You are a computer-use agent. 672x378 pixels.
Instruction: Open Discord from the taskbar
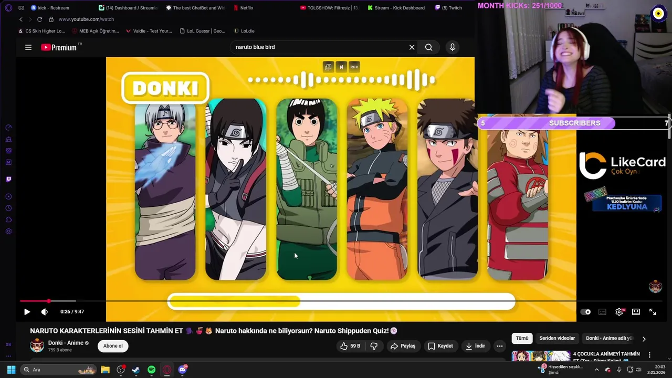pyautogui.click(x=183, y=370)
